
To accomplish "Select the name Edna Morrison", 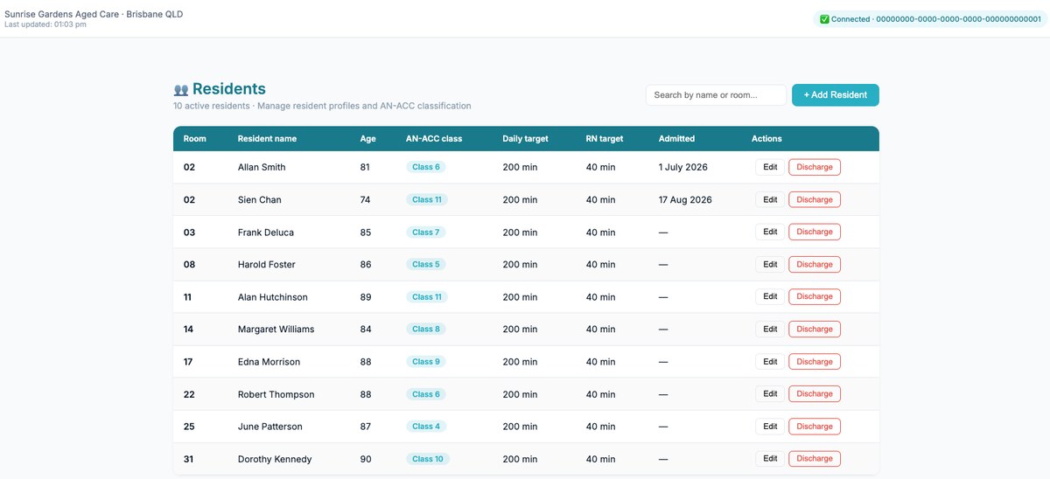I will pyautogui.click(x=269, y=362).
